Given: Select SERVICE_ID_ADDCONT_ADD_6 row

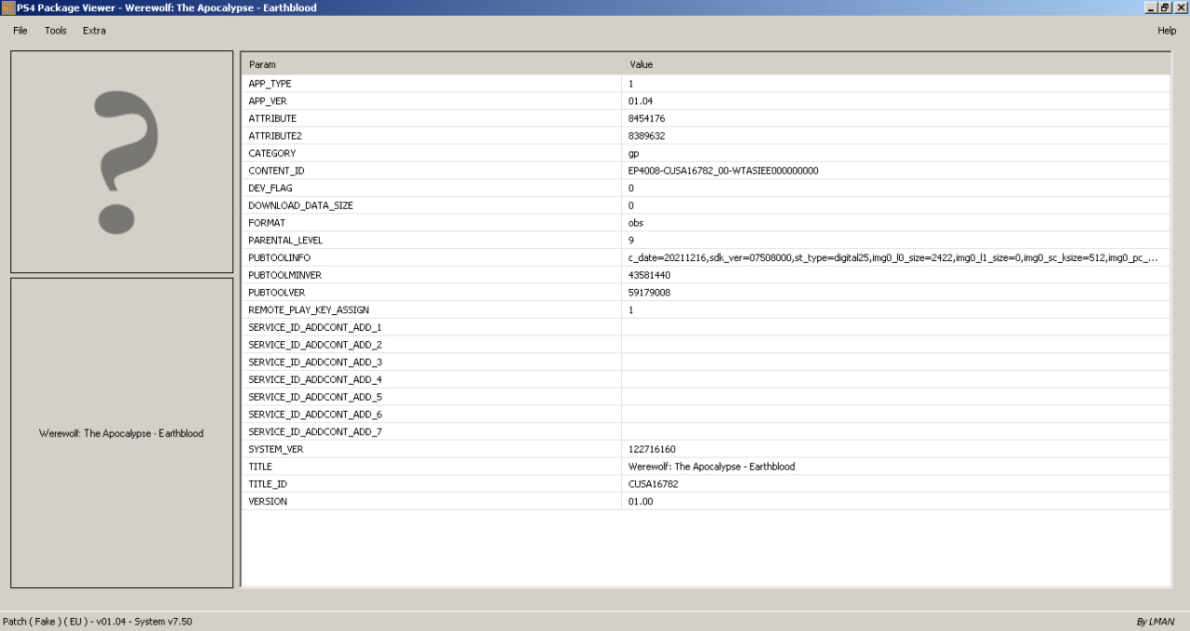Looking at the screenshot, I should (706, 414).
